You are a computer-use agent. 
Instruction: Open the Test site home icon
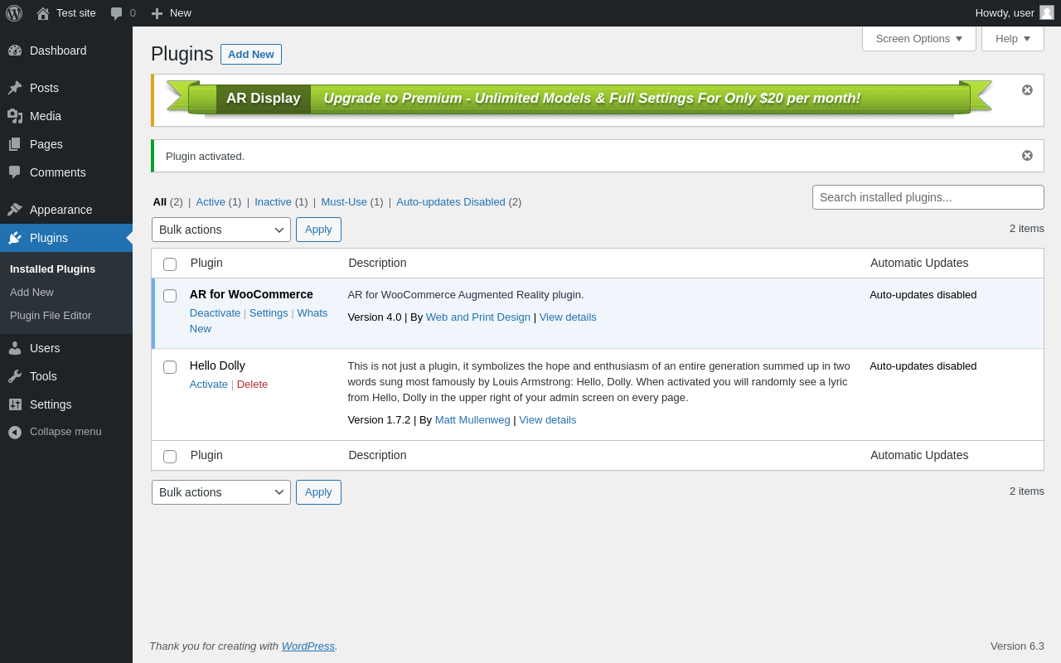[43, 13]
